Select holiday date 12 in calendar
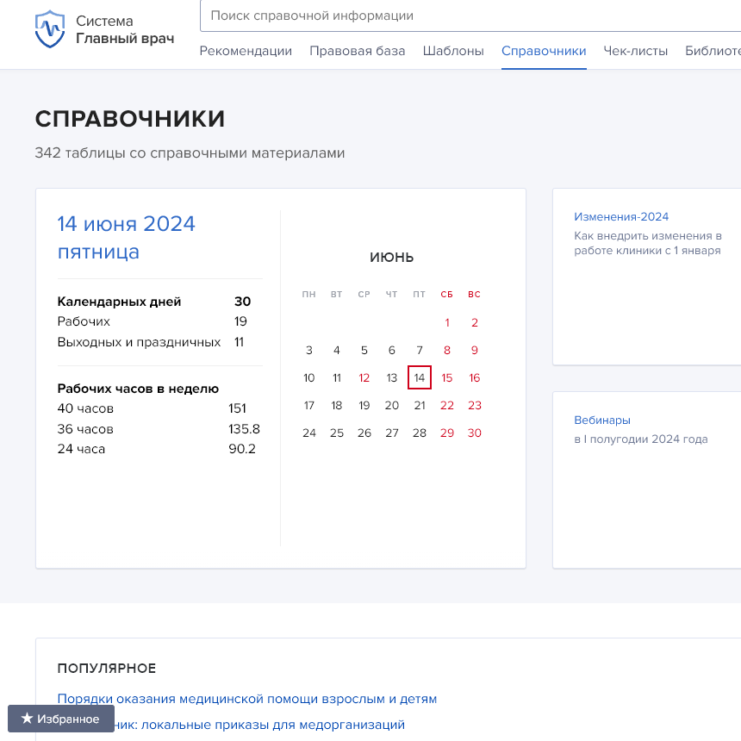 pos(364,377)
